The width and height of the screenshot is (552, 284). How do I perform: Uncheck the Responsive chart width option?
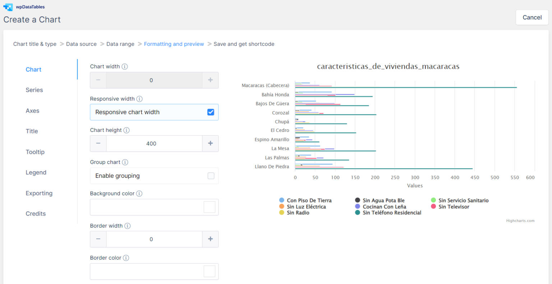211,112
